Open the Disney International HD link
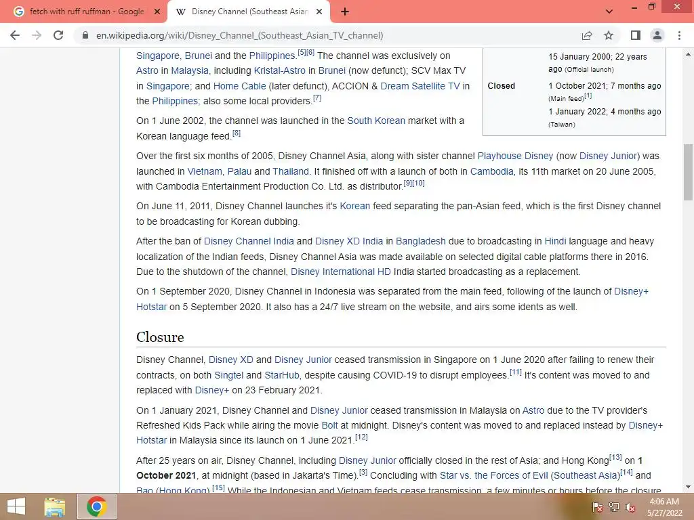 tap(341, 272)
